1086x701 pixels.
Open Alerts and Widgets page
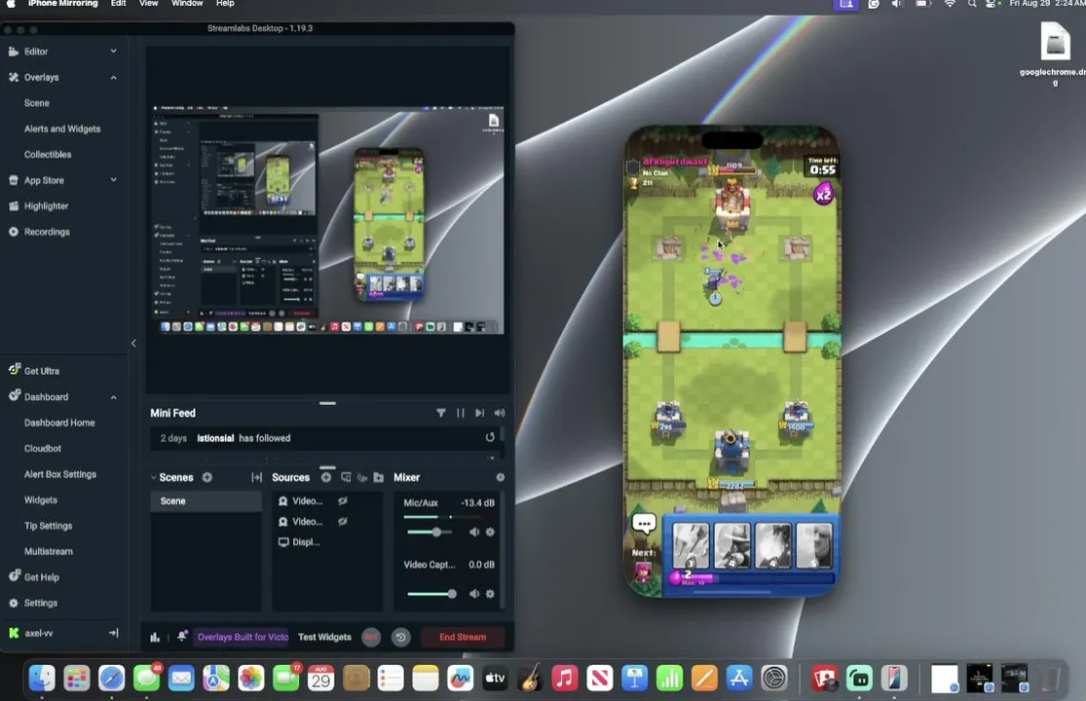[62, 129]
